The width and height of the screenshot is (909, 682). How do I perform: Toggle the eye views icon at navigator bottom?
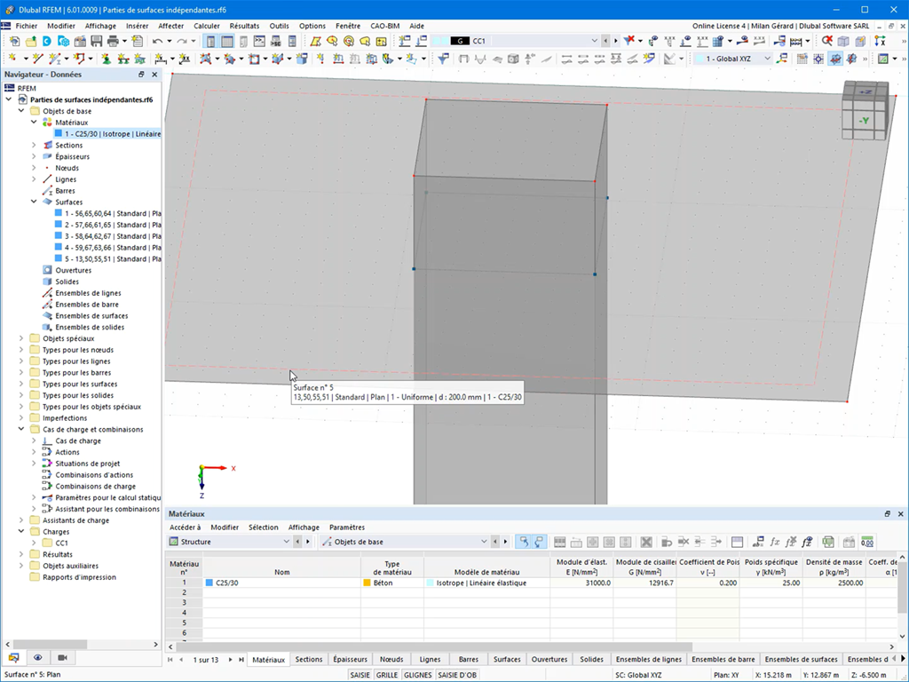(x=37, y=658)
